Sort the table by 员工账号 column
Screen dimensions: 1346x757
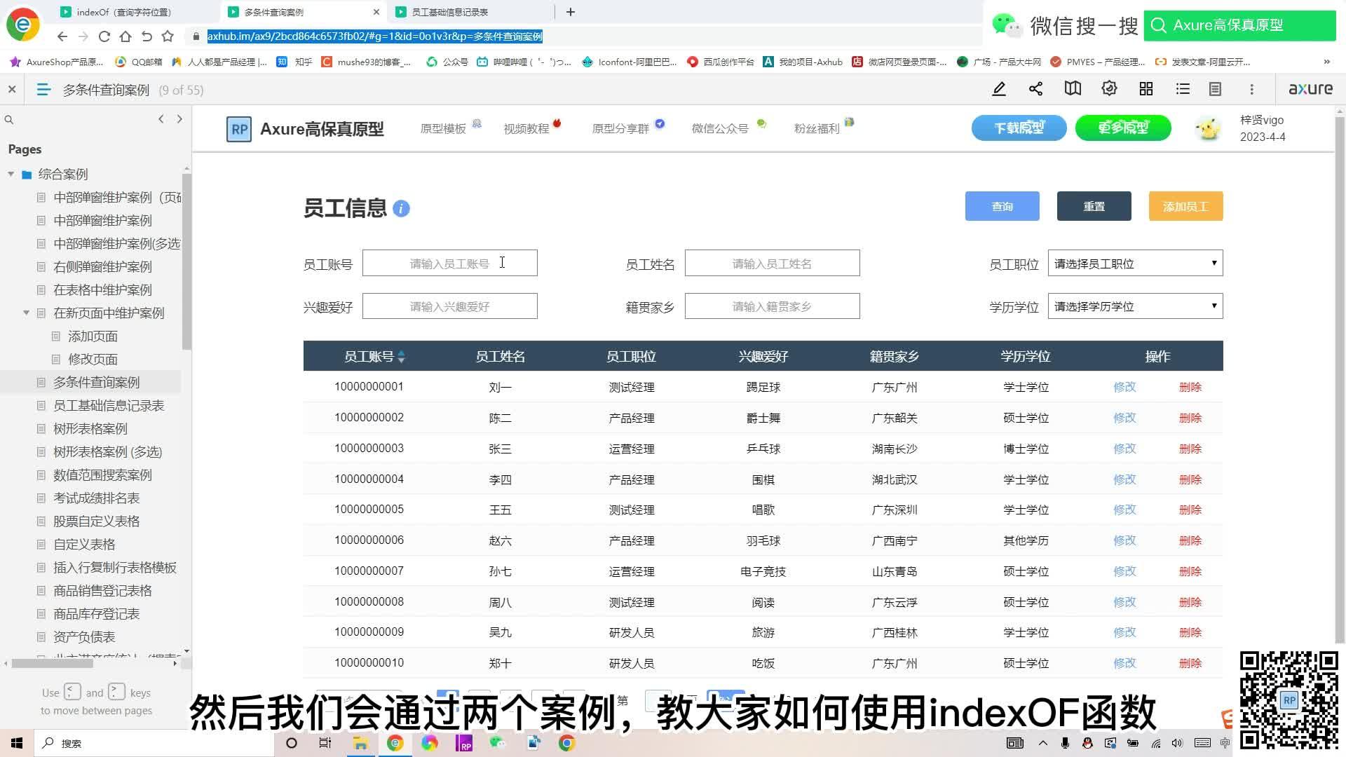click(x=401, y=356)
